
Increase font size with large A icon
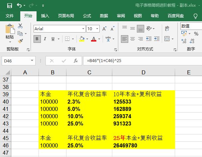pos(104,29)
